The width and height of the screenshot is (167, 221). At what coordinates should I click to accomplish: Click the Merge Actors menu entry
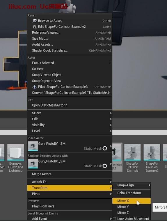tap(70, 174)
